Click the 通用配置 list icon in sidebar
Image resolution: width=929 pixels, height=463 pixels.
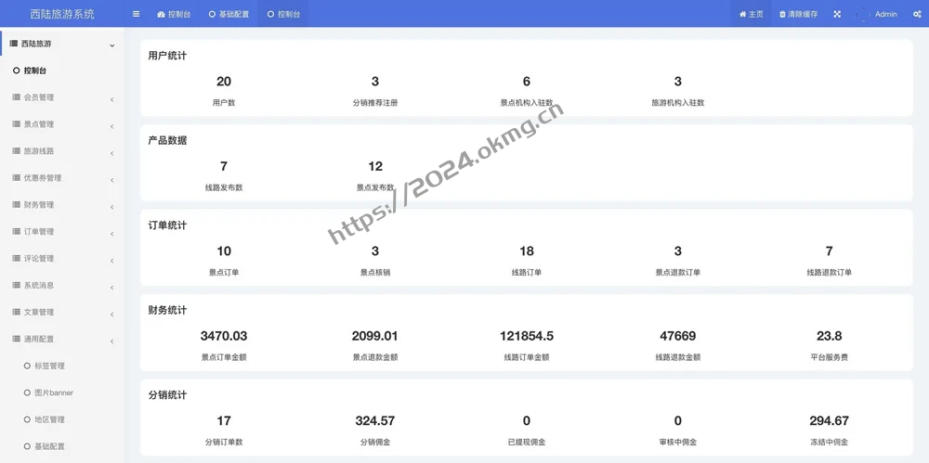tap(16, 339)
